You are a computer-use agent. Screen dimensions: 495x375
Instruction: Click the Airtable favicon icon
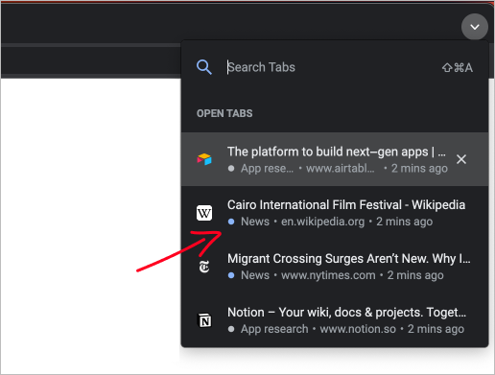(x=204, y=159)
